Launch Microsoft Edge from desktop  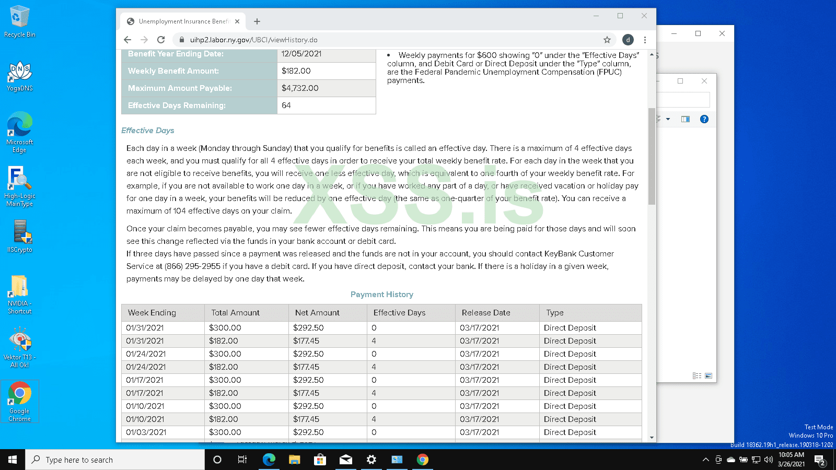20,132
